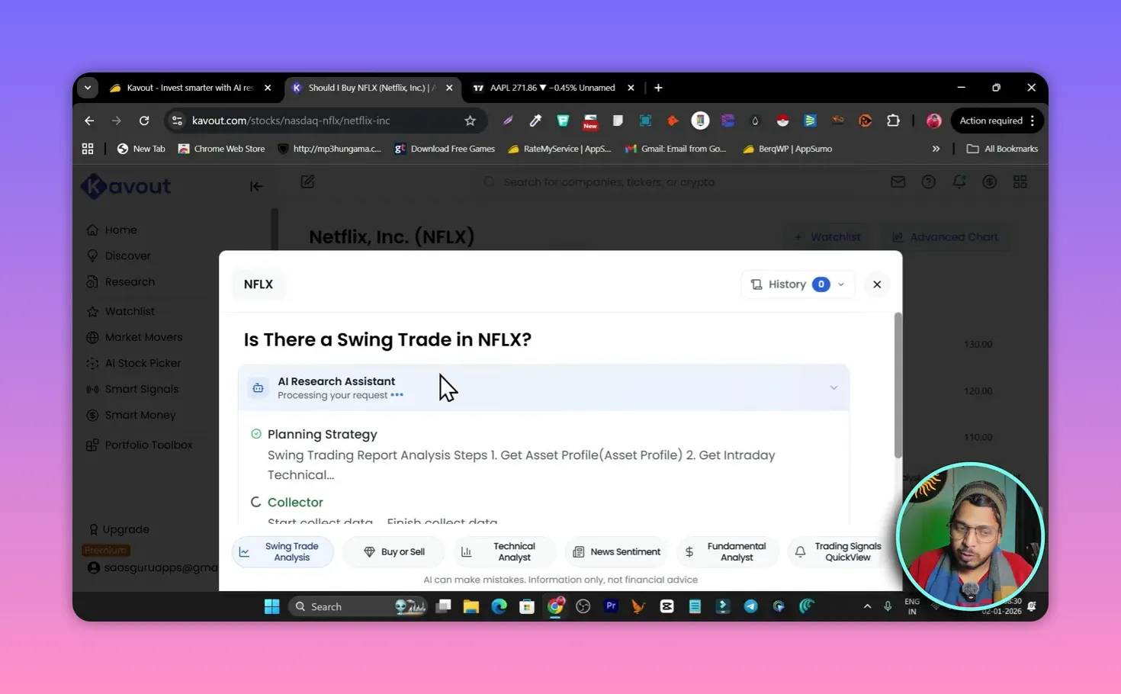Expand the bookmarks bar overflow chevron
The width and height of the screenshot is (1121, 694).
(x=936, y=149)
